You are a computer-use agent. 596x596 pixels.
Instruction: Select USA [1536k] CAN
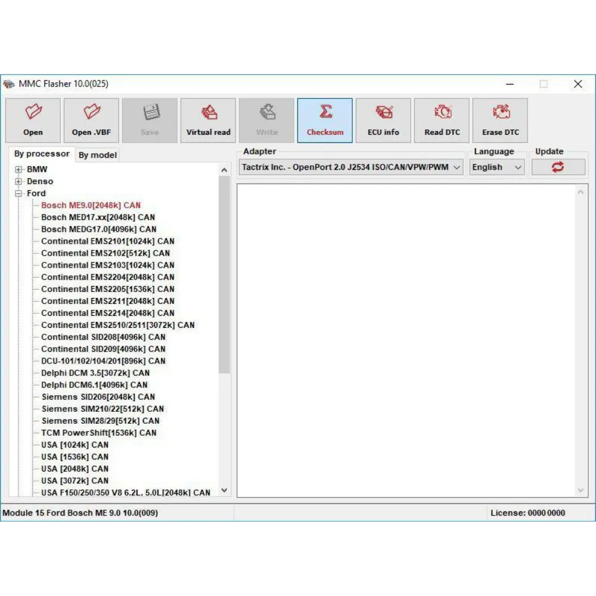click(x=75, y=457)
